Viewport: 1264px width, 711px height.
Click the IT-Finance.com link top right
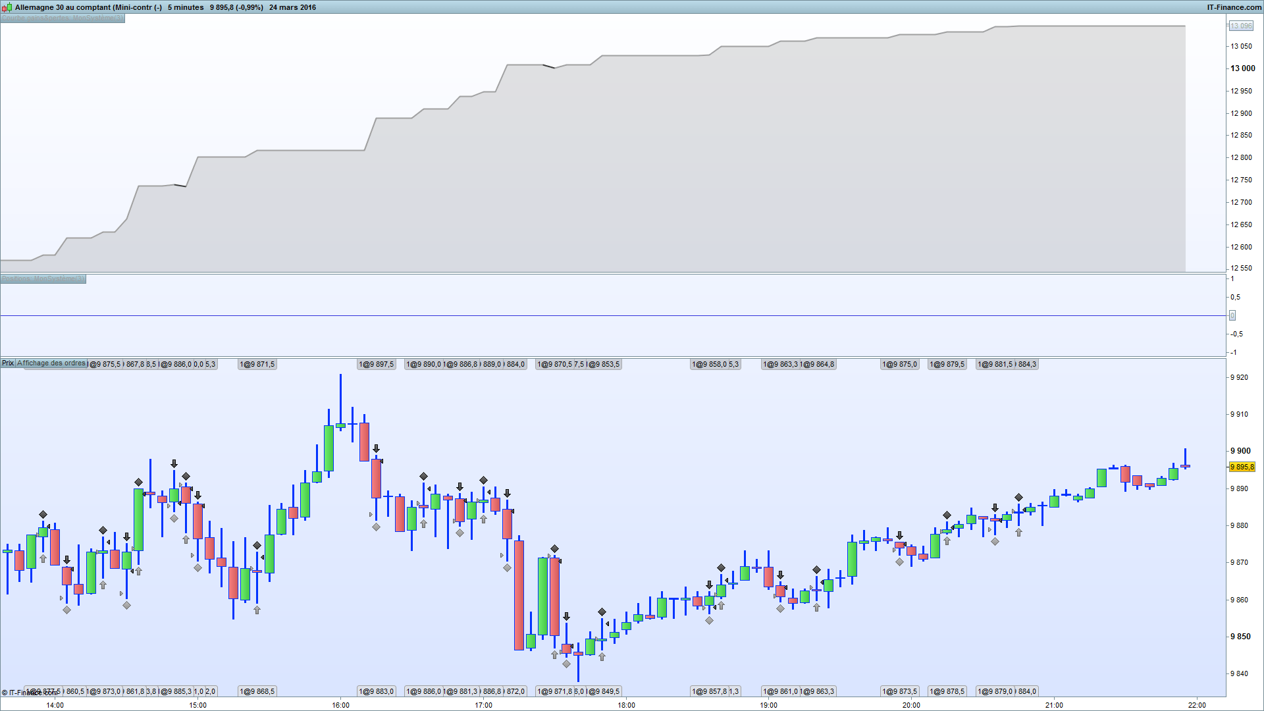[1234, 7]
